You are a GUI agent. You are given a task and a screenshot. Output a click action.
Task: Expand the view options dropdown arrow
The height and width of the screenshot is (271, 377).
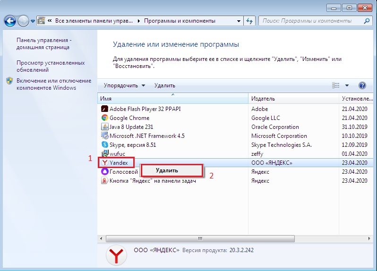[347, 85]
